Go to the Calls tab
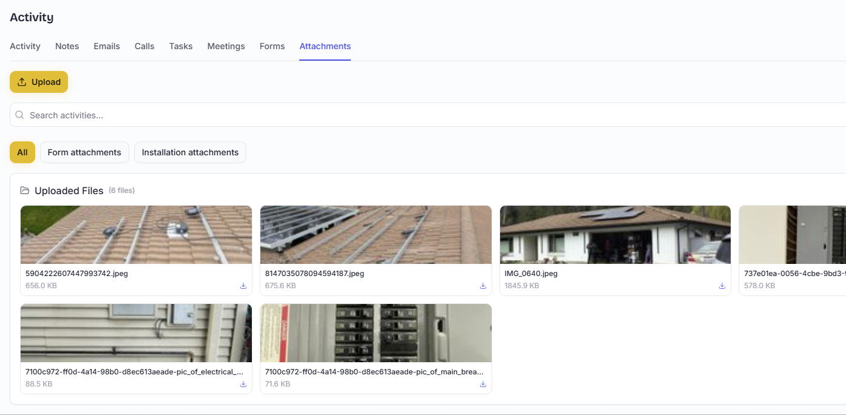This screenshot has width=846, height=415. (x=144, y=46)
